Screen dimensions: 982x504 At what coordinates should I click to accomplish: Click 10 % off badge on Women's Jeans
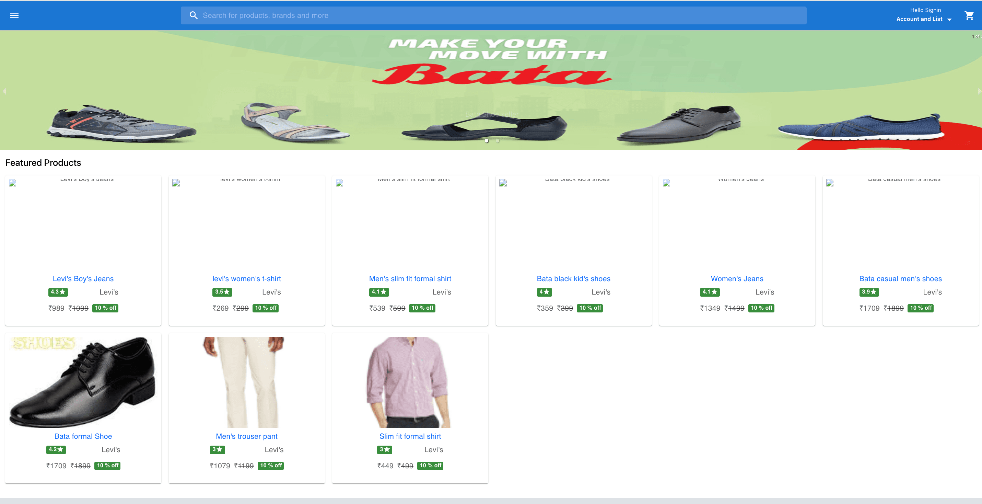[761, 308]
